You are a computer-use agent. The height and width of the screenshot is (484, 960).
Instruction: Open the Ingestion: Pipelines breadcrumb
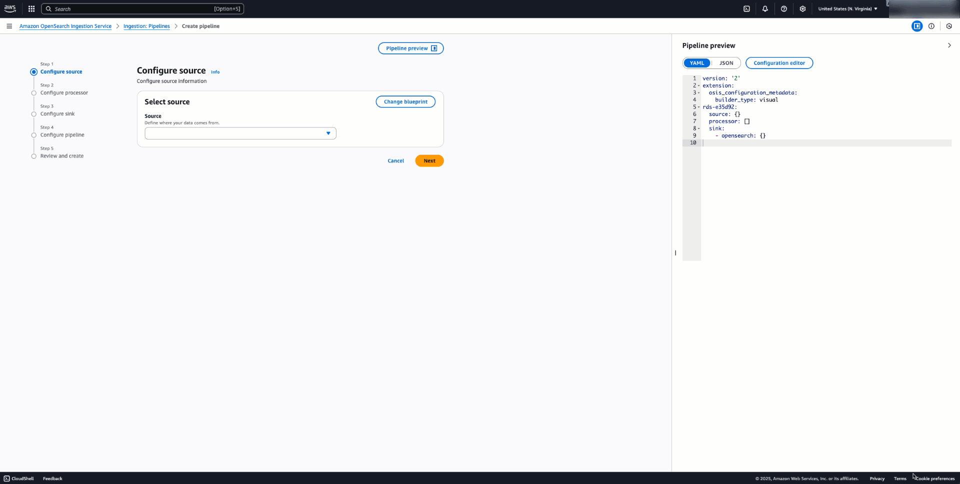click(146, 26)
